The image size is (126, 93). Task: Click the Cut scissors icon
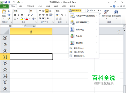pyautogui.click(x=9, y=11)
